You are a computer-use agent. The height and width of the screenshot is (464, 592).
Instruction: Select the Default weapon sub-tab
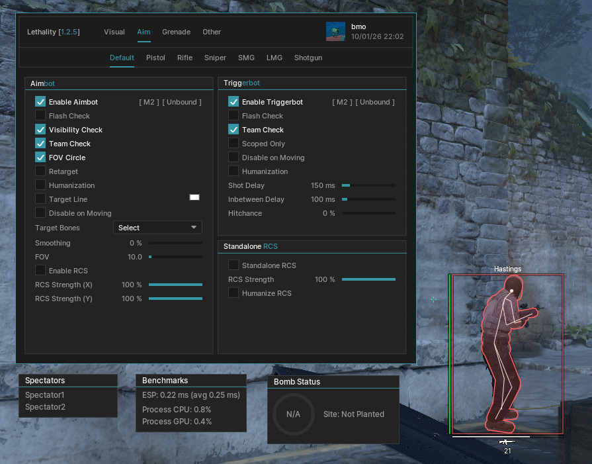(x=122, y=58)
